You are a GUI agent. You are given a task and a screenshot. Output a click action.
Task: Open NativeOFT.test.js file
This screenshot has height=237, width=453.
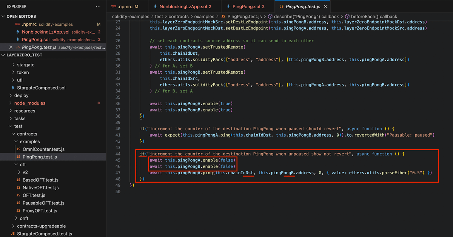[41, 188]
